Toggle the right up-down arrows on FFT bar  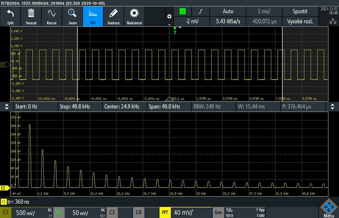pos(333,107)
